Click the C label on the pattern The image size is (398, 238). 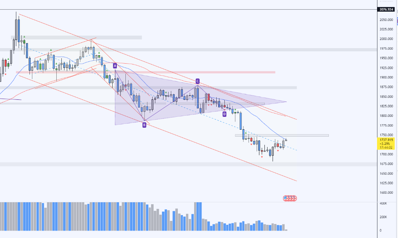tap(197, 81)
